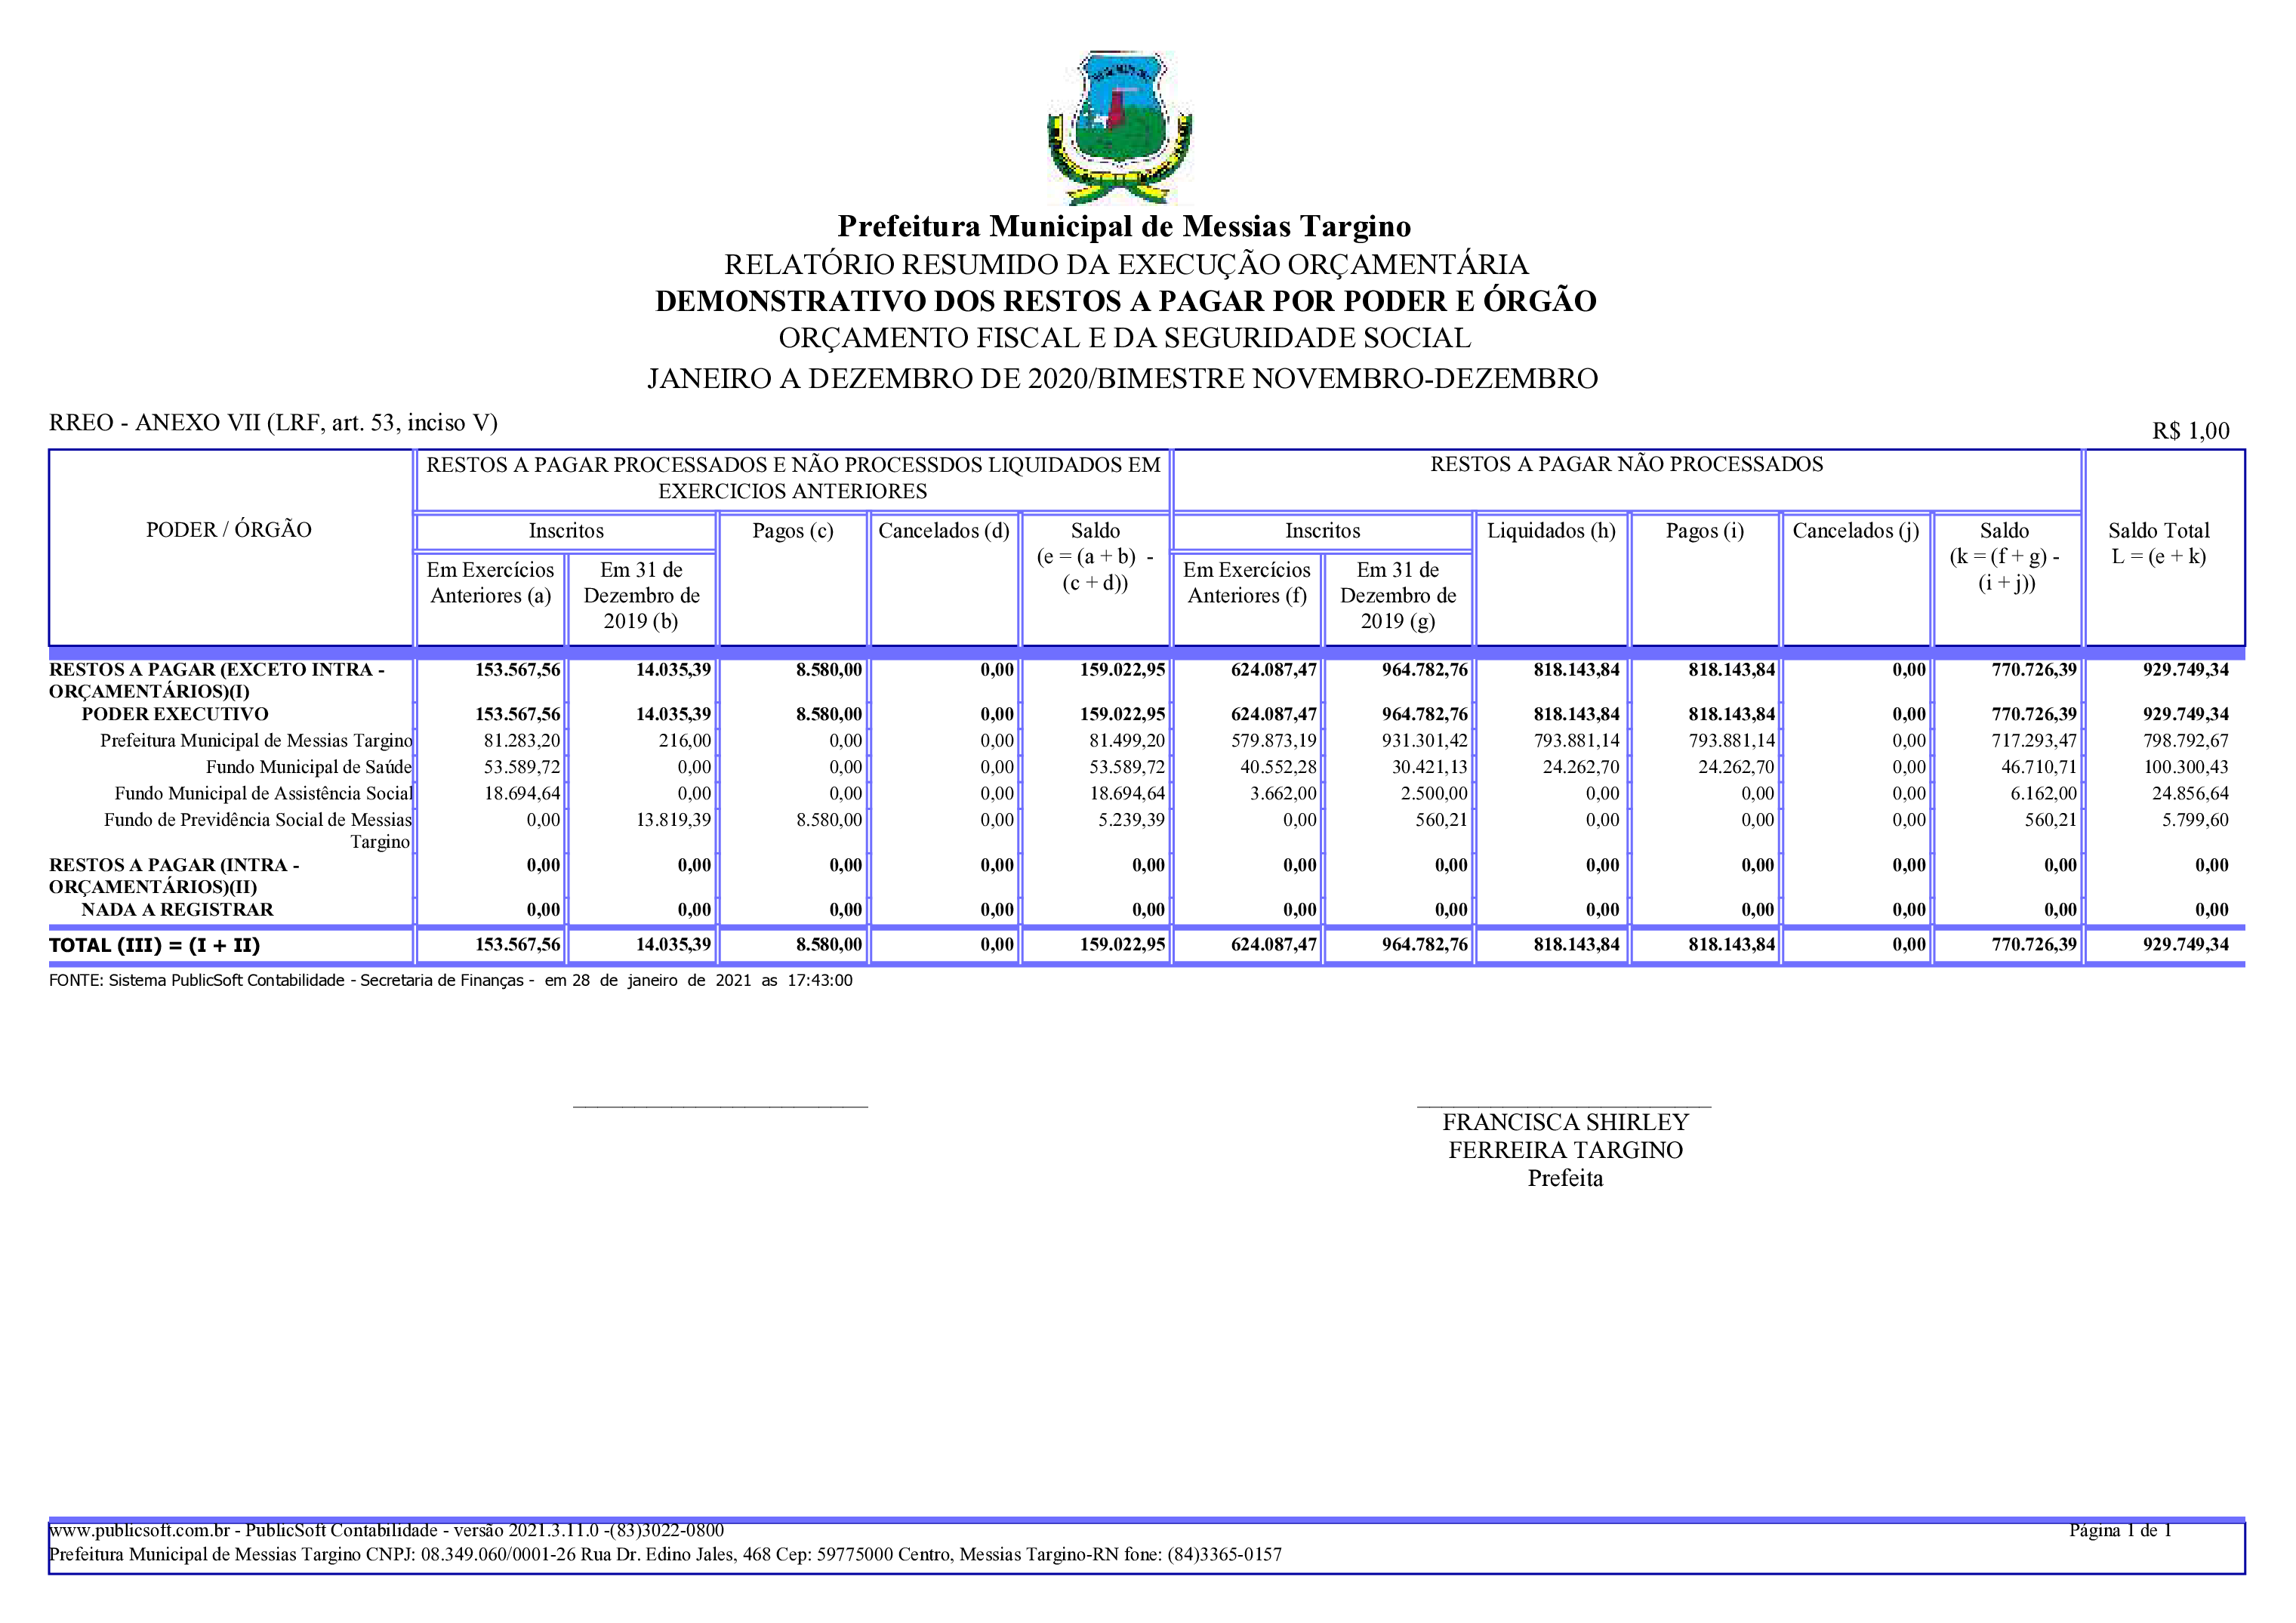Image resolution: width=2296 pixels, height=1623 pixels.
Task: Click the PODER / ÓRGÃO column header
Action: (229, 530)
